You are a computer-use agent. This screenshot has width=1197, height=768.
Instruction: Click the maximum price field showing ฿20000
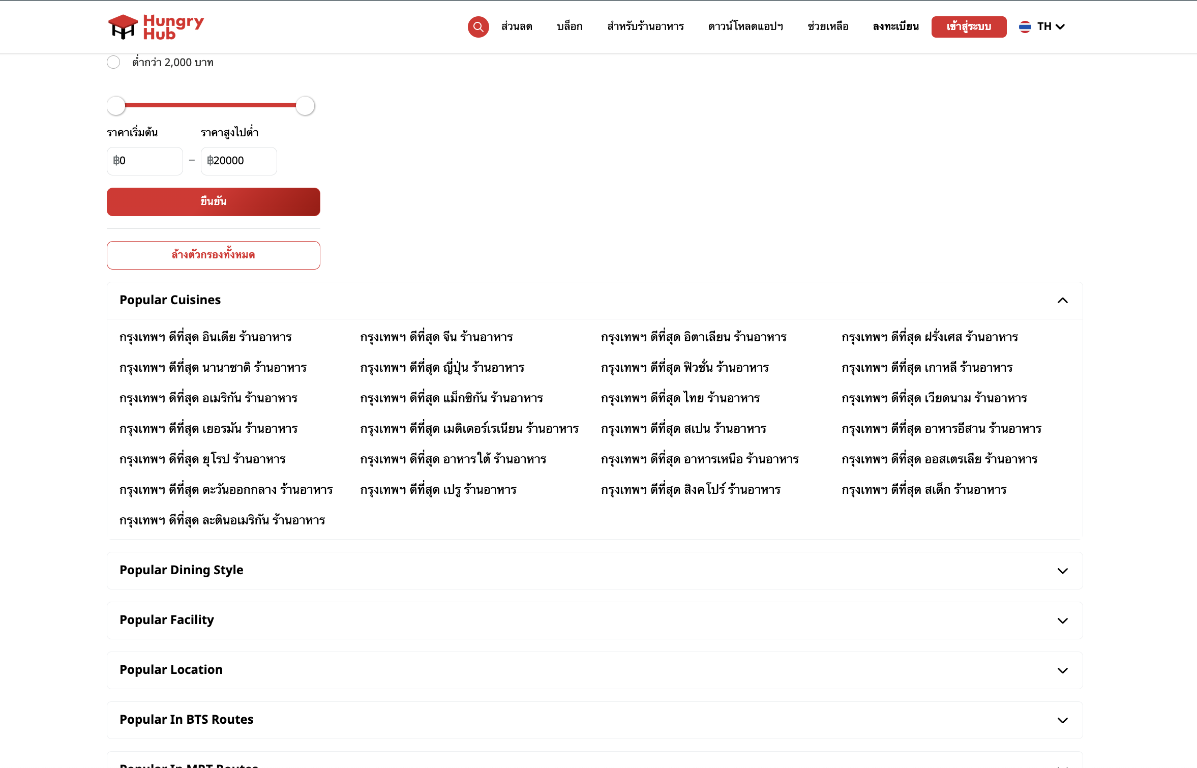238,161
